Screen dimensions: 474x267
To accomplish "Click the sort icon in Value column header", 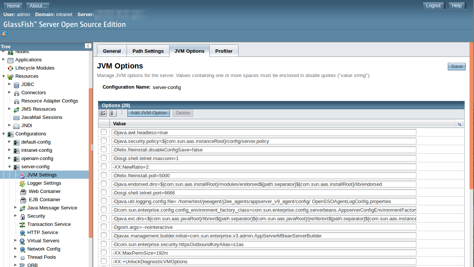I will pos(459,124).
